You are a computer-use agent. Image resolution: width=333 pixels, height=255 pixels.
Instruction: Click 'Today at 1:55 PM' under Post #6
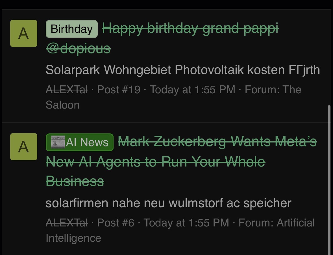(x=186, y=223)
